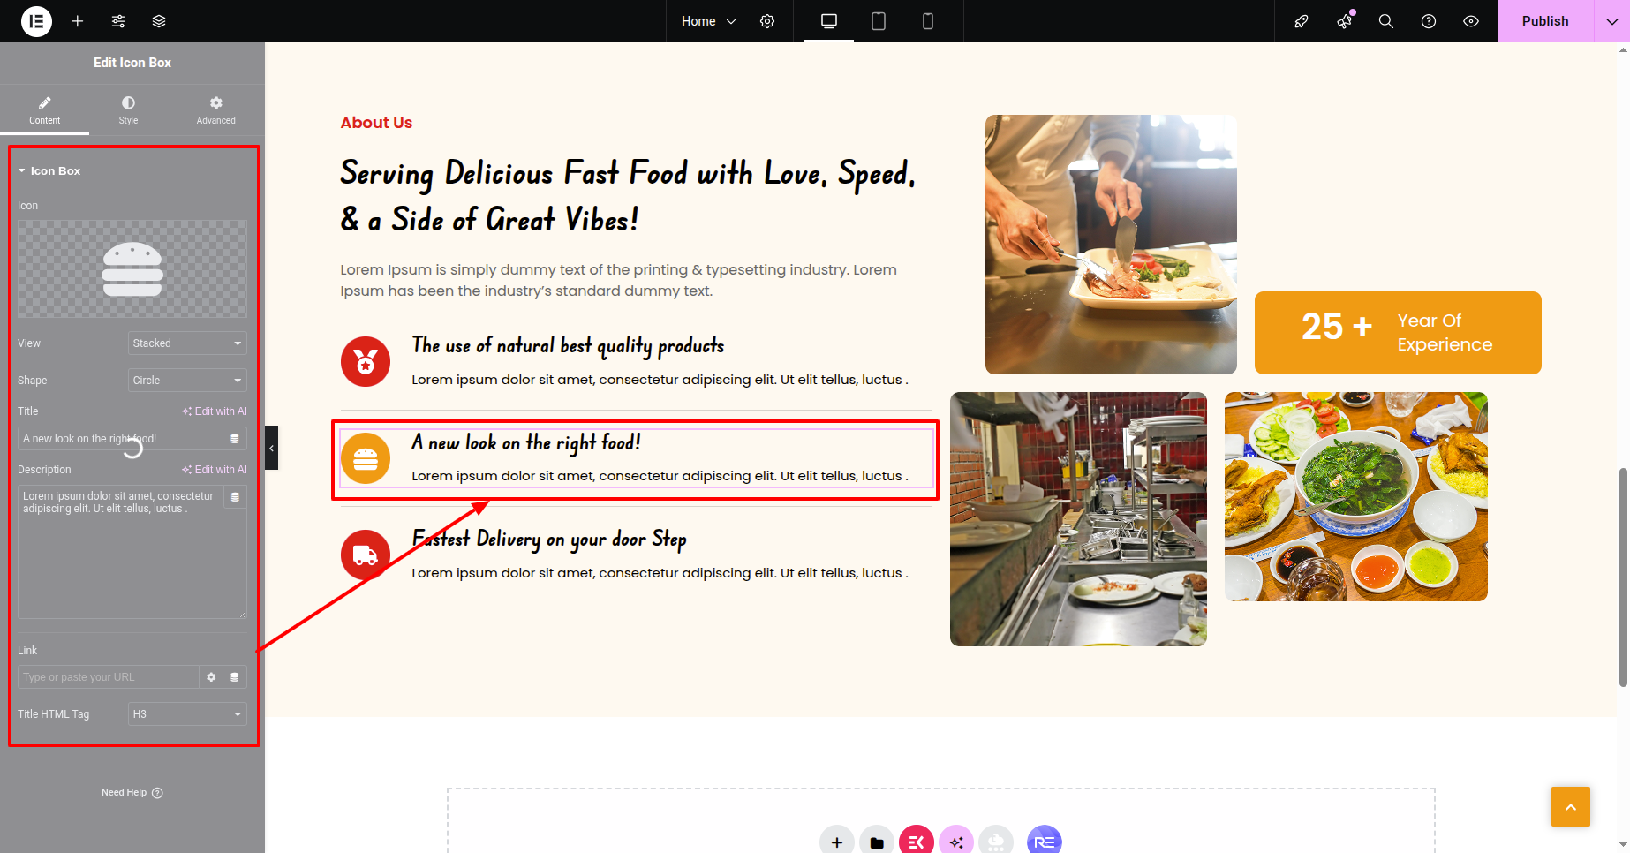Open the Finder search icon

tap(1386, 21)
